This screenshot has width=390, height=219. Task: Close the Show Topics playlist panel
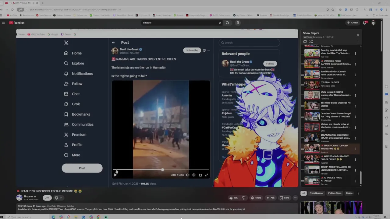358,35
